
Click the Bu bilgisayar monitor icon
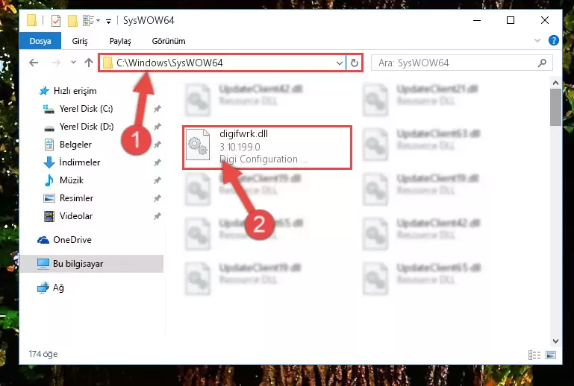43,264
